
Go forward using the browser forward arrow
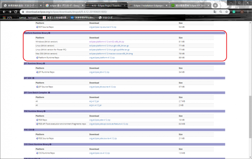[10, 12]
